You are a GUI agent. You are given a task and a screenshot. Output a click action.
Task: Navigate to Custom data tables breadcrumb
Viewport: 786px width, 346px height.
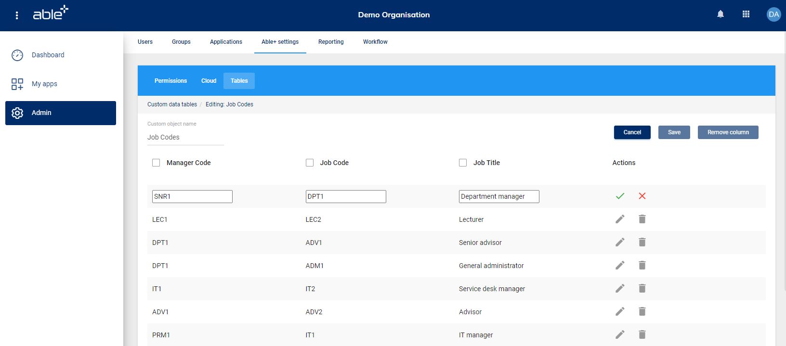click(x=172, y=104)
